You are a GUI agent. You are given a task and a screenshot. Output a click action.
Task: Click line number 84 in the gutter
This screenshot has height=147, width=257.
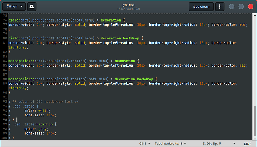click(x=5, y=61)
